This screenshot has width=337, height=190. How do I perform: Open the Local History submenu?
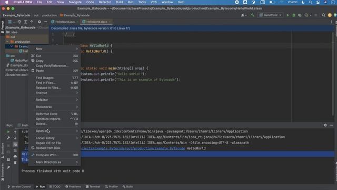55,138
